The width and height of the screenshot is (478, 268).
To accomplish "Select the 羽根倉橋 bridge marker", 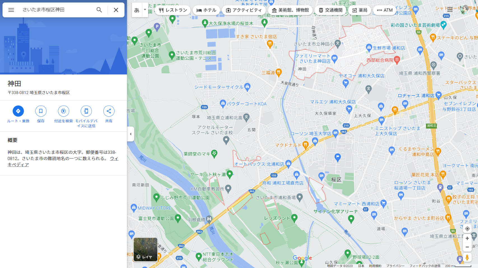I will (x=209, y=219).
